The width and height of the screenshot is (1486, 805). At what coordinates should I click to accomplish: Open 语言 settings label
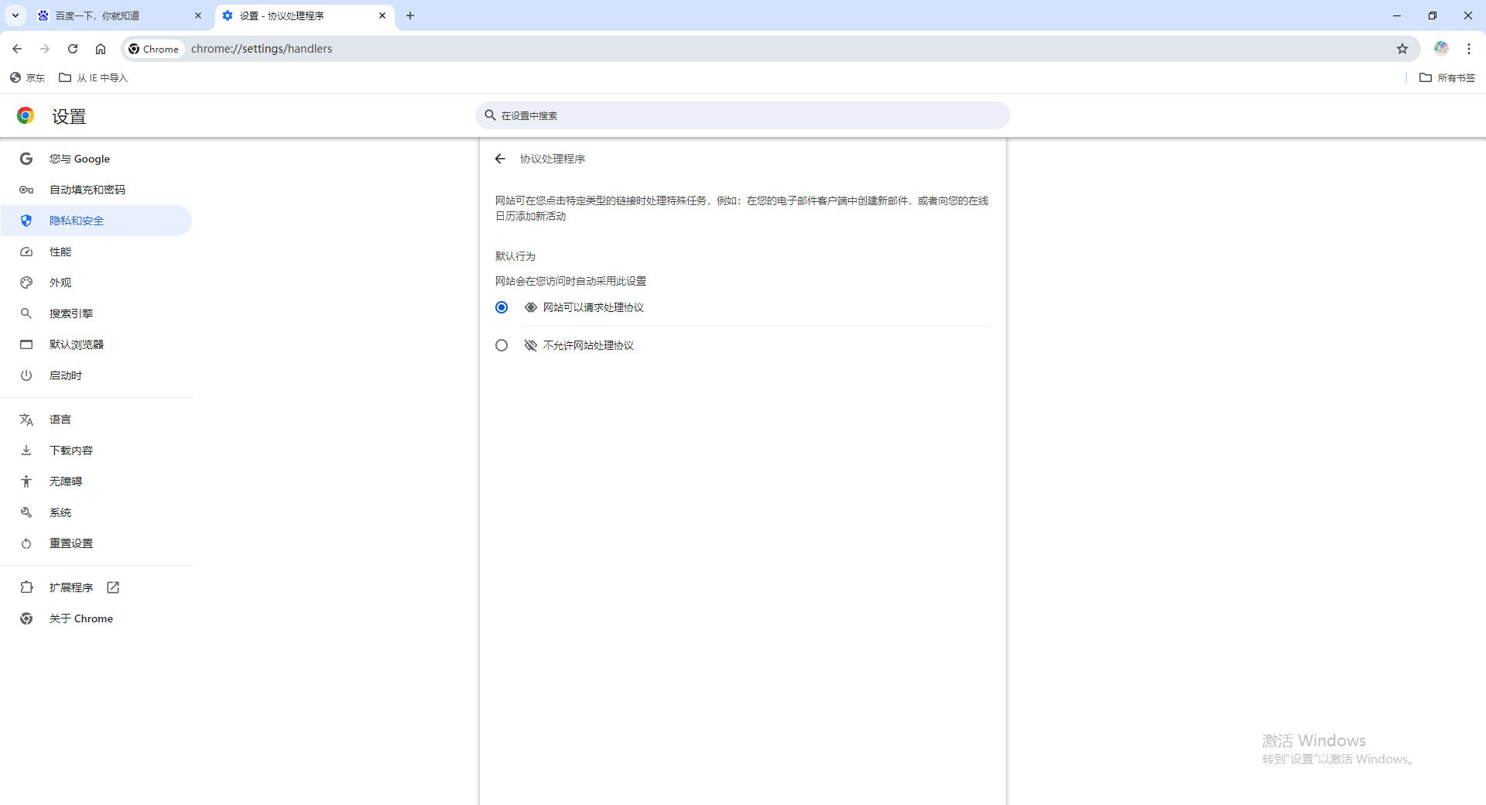coord(60,420)
